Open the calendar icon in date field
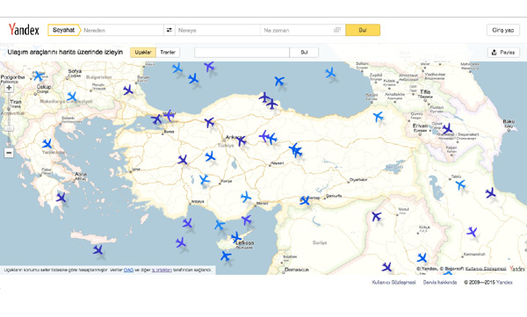527x317 pixels. tap(337, 30)
